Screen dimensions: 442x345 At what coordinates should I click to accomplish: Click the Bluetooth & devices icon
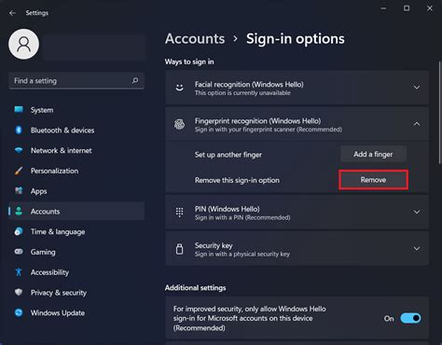19,130
